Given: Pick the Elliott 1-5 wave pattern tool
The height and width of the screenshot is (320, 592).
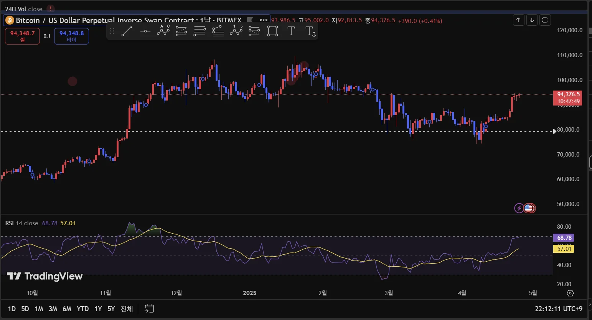Looking at the screenshot, I should coord(236,31).
